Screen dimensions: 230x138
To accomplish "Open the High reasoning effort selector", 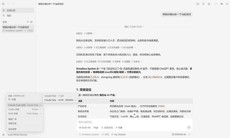I will (96, 128).
